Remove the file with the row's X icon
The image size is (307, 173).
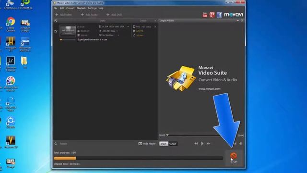155,26
